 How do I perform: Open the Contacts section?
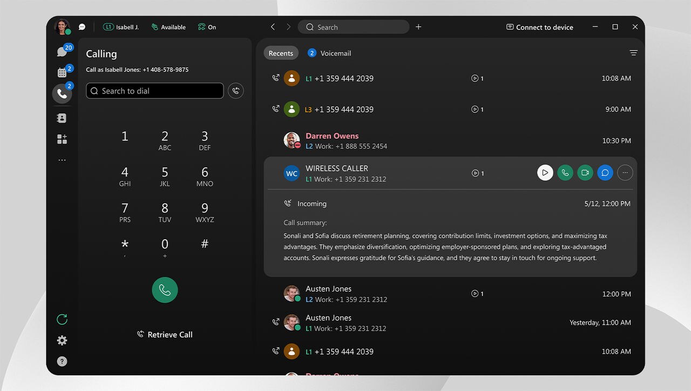62,118
